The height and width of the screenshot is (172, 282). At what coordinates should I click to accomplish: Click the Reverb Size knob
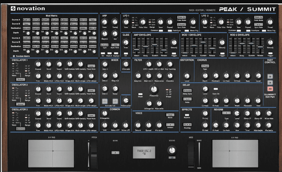point(237,125)
